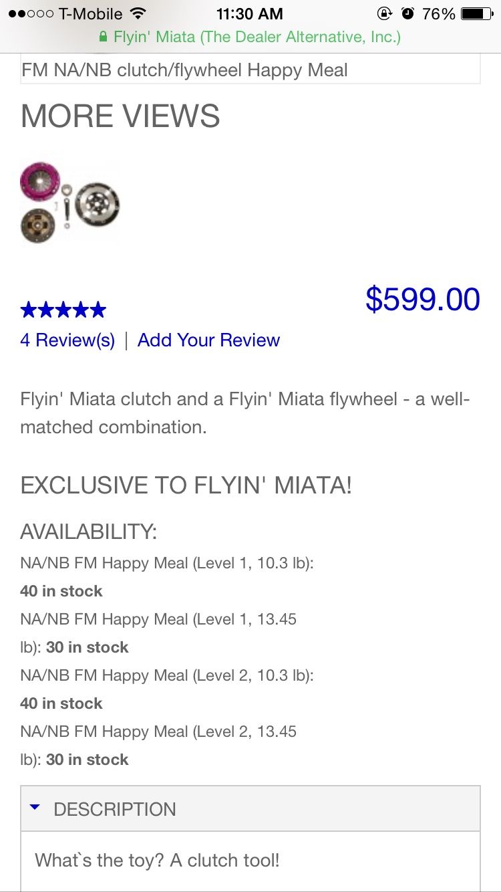Viewport: 501px width, 892px height.
Task: Tap the 'What's the toy? A clutch tool!' text
Action: pos(157,860)
